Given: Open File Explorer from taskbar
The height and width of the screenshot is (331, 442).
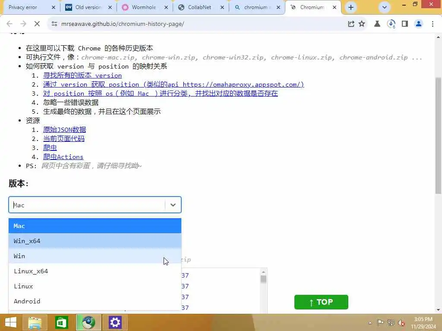Looking at the screenshot, I should (35, 322).
